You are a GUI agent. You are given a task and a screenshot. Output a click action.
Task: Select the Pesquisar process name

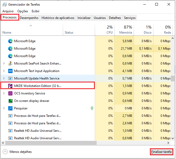21,108
